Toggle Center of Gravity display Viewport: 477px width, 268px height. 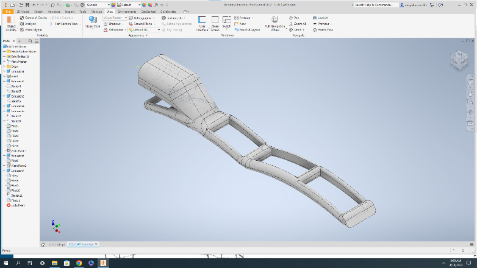point(33,18)
